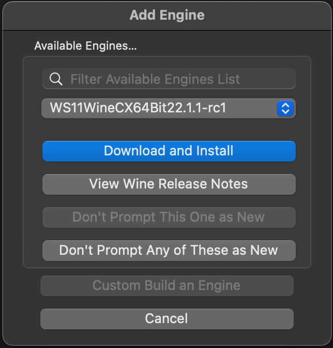Expand the available engines version list
The image size is (333, 348).
point(285,108)
